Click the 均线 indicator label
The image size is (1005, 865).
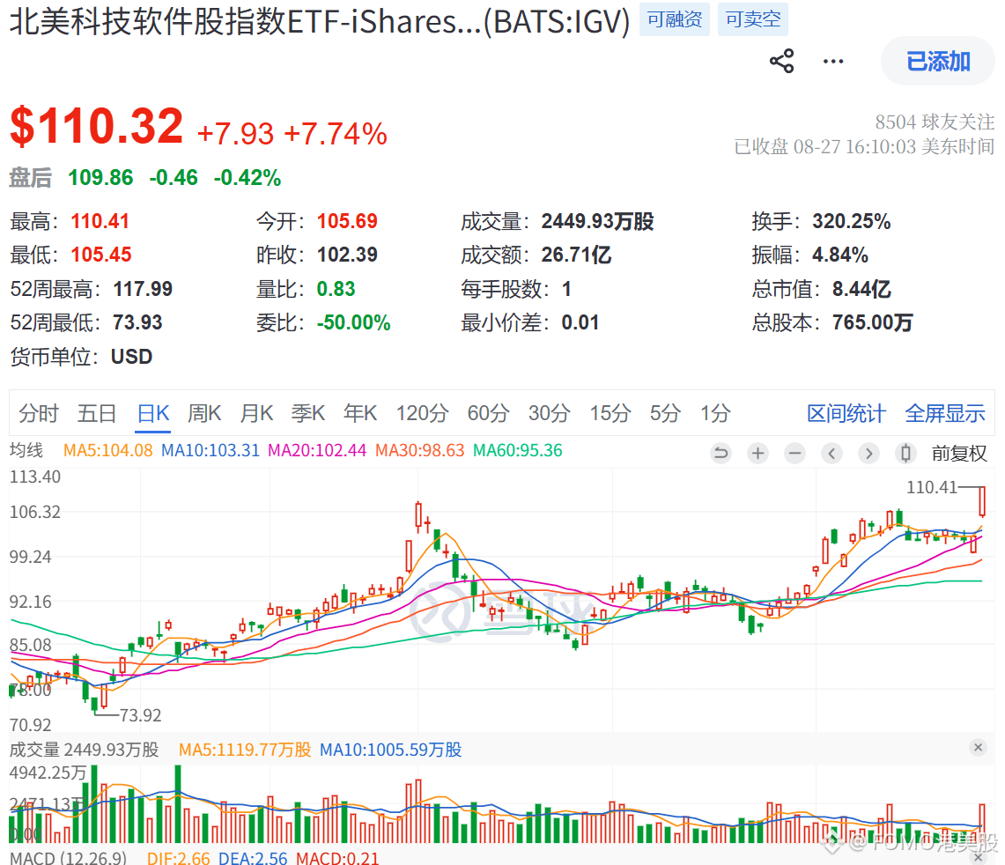(26, 450)
